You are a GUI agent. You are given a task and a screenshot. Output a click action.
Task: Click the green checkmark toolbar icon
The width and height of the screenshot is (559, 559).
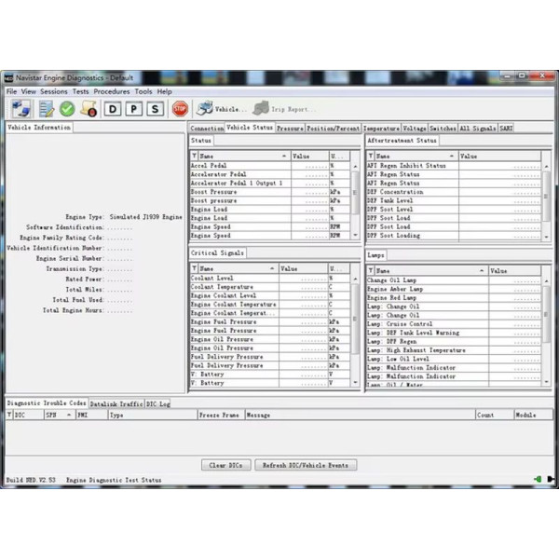[67, 109]
